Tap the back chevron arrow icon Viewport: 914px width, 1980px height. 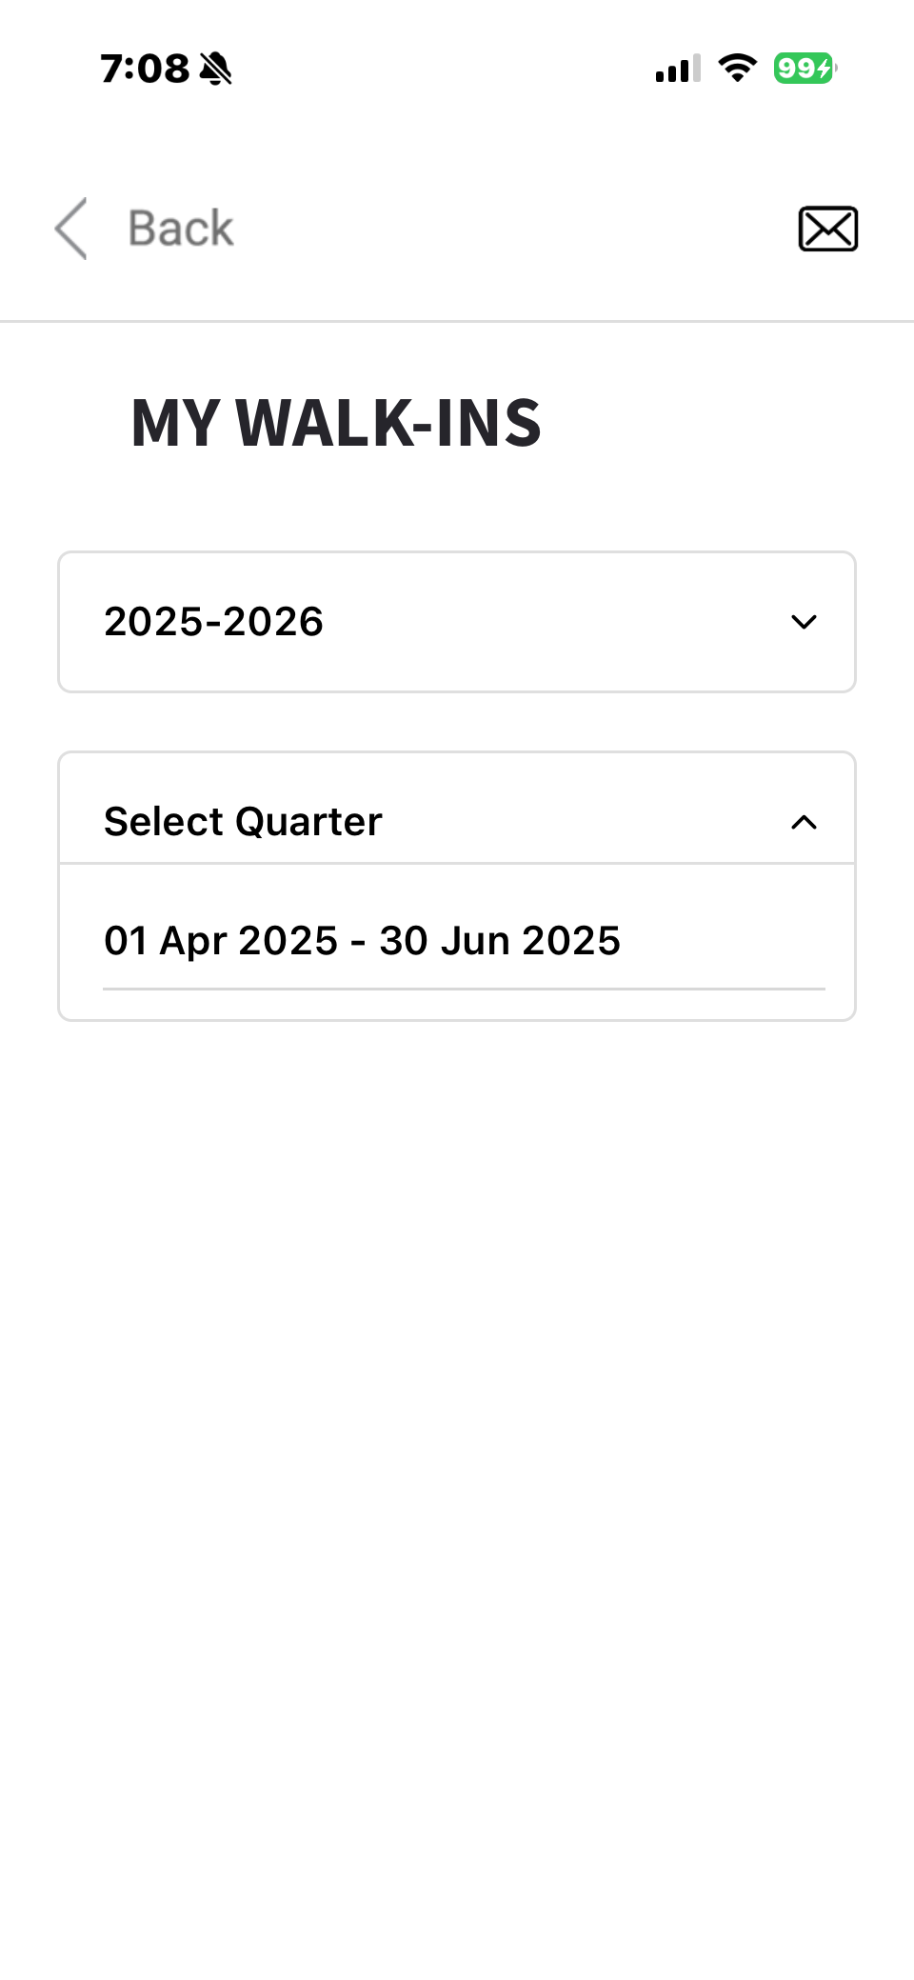[x=71, y=229]
